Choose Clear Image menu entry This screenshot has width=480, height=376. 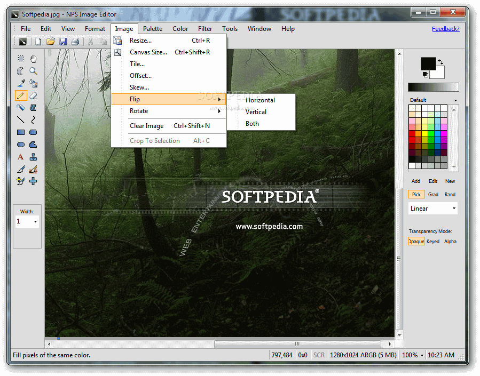coord(169,126)
